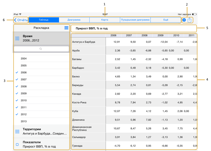This screenshot has width=211, height=151.
Task: Open the Ещё tab dropdown
Action: click(166, 20)
